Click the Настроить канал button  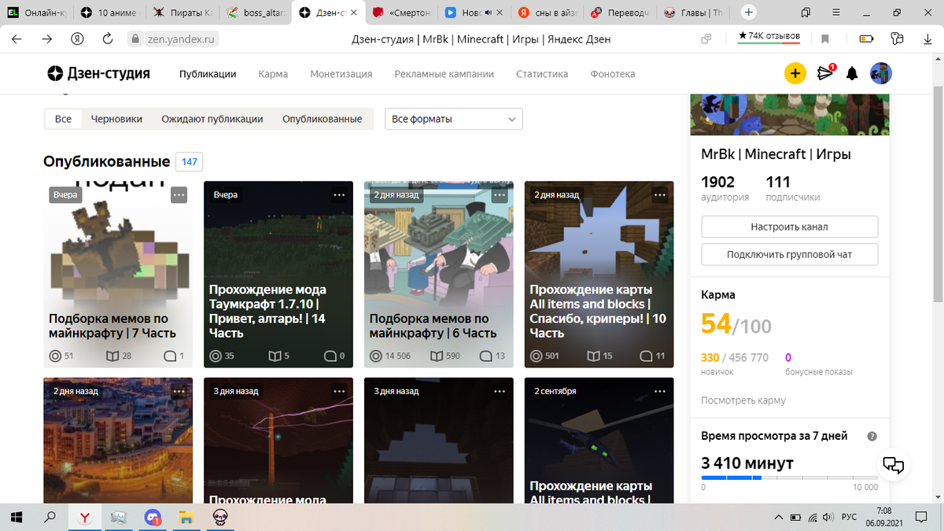tap(789, 227)
